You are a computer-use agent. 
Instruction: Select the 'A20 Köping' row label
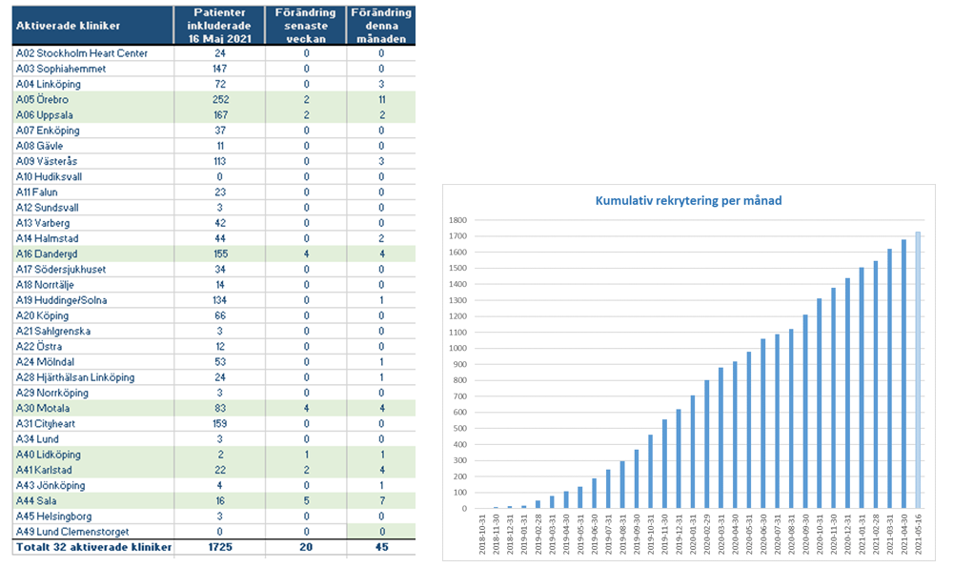click(42, 315)
